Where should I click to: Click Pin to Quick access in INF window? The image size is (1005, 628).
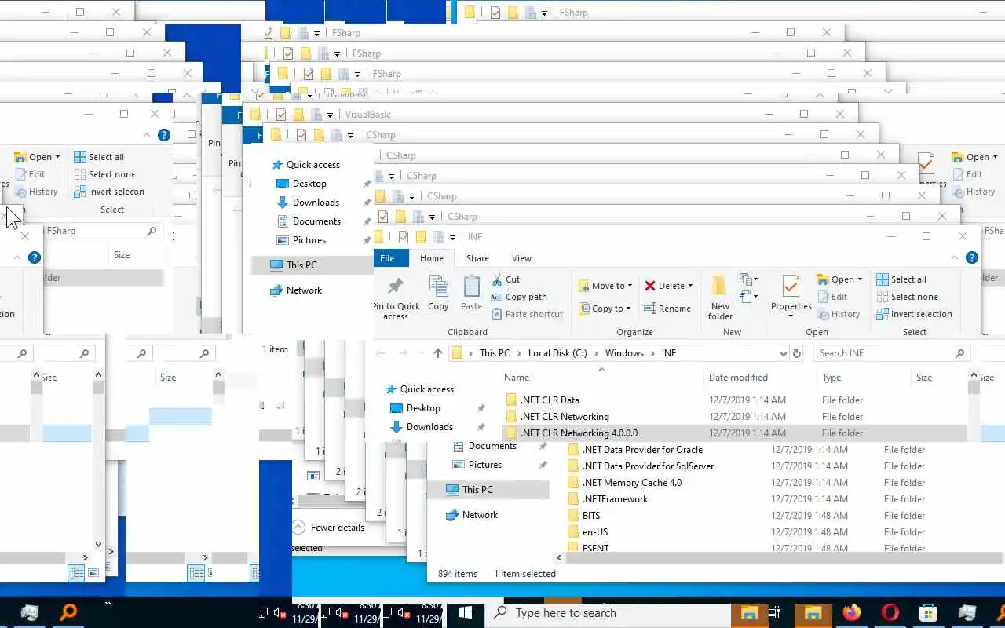(x=396, y=298)
